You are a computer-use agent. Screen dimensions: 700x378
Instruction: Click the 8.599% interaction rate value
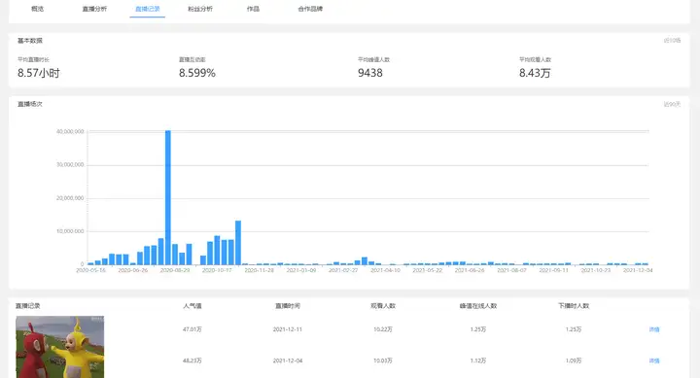(196, 73)
